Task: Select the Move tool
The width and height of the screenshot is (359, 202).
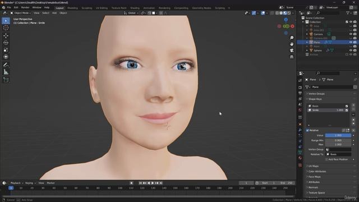Action: (6, 36)
